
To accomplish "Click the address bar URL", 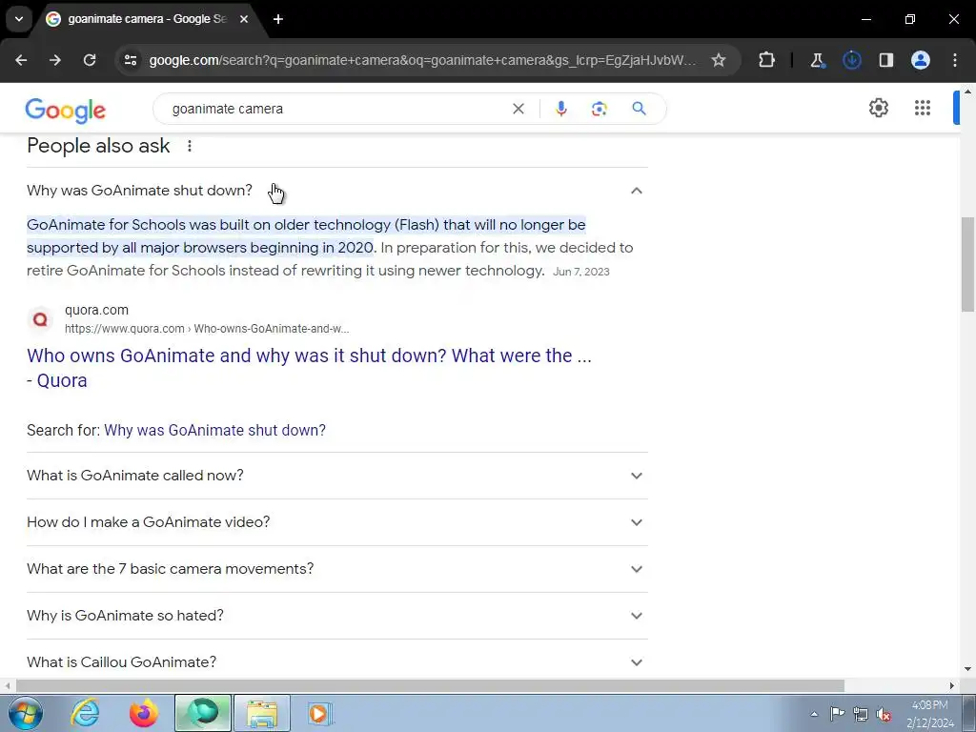I will 422,60.
